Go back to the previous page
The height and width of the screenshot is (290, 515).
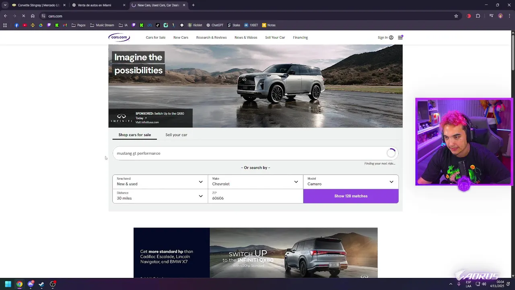coord(5,16)
